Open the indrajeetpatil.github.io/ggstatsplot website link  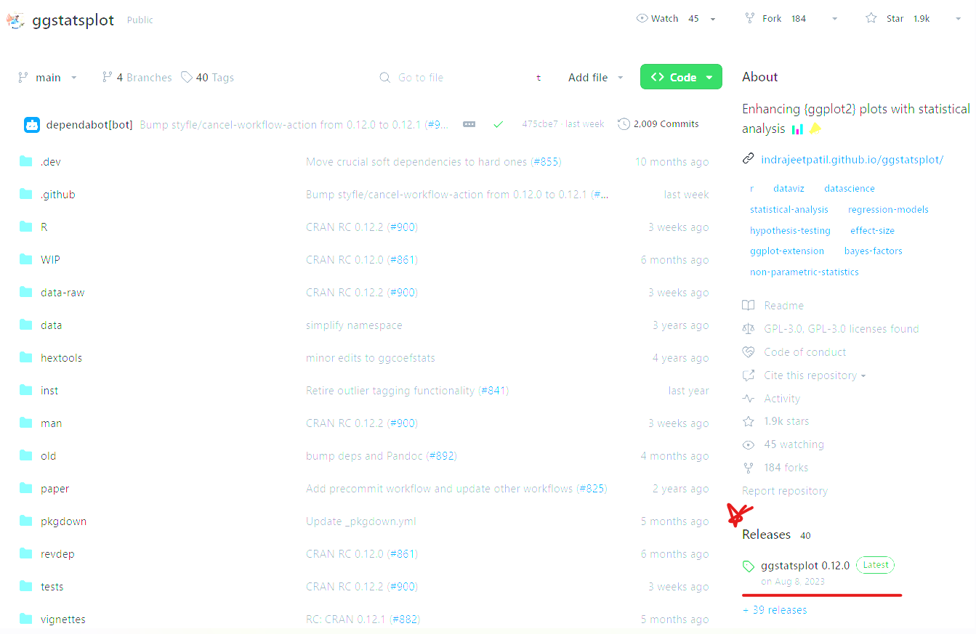852,160
